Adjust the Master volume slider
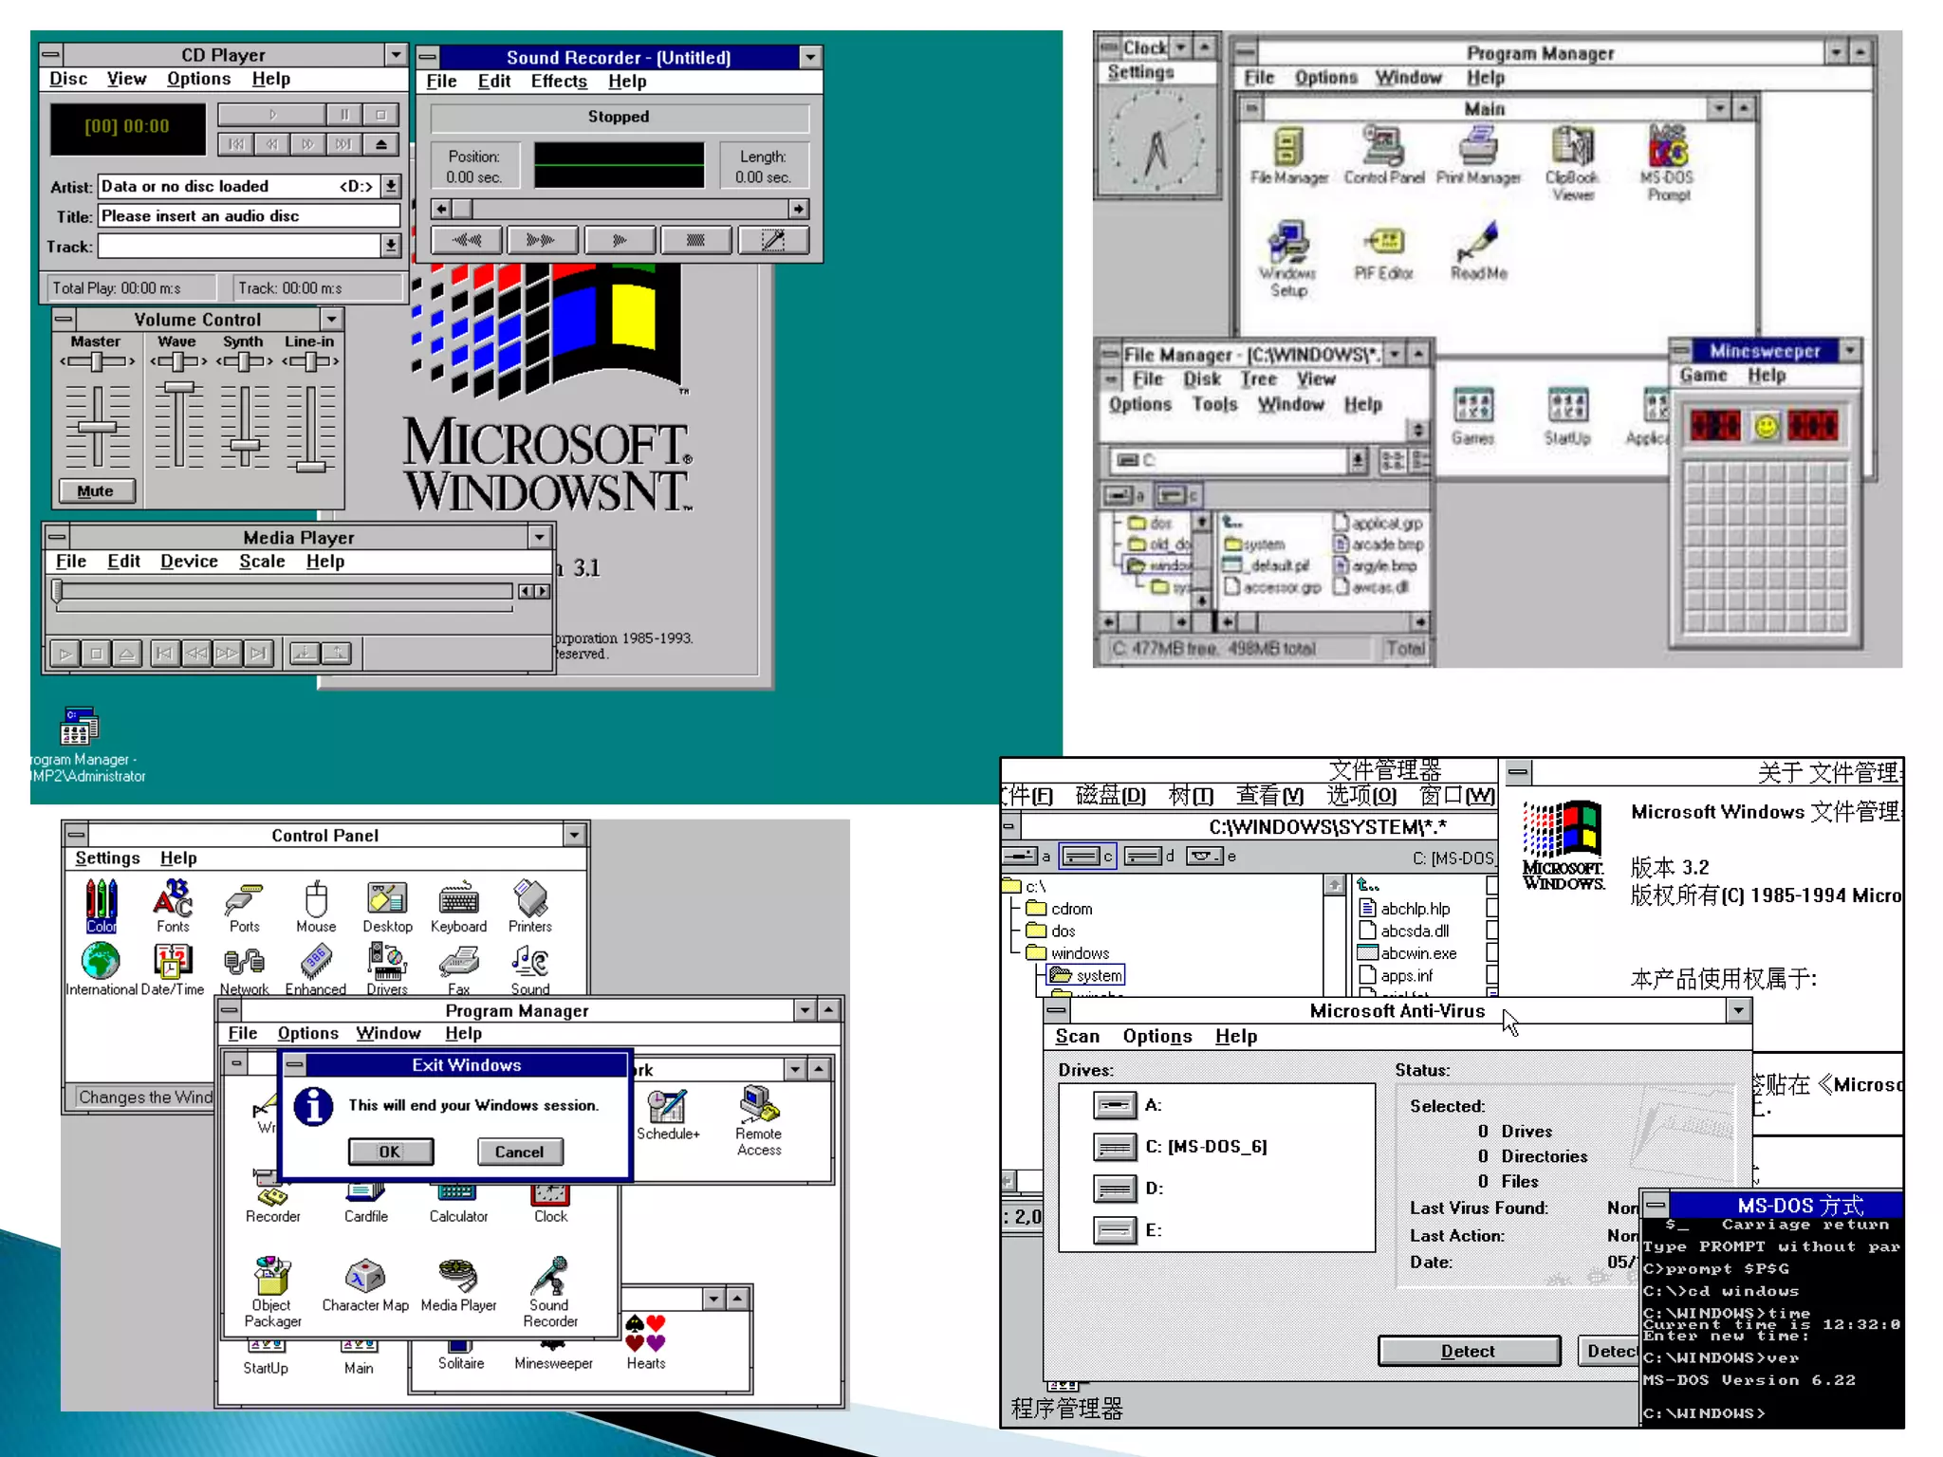The height and width of the screenshot is (1457, 1943). point(97,428)
